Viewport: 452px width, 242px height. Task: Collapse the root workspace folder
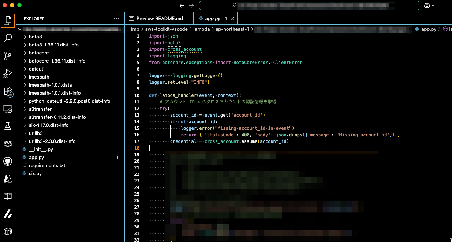pos(20,29)
